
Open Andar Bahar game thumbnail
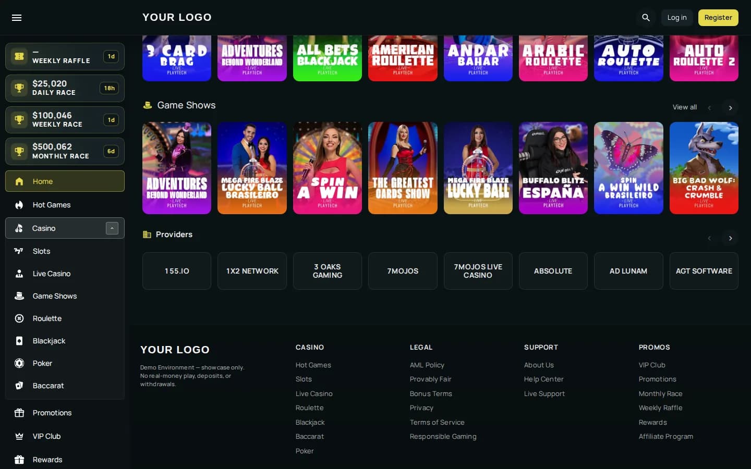(x=478, y=58)
